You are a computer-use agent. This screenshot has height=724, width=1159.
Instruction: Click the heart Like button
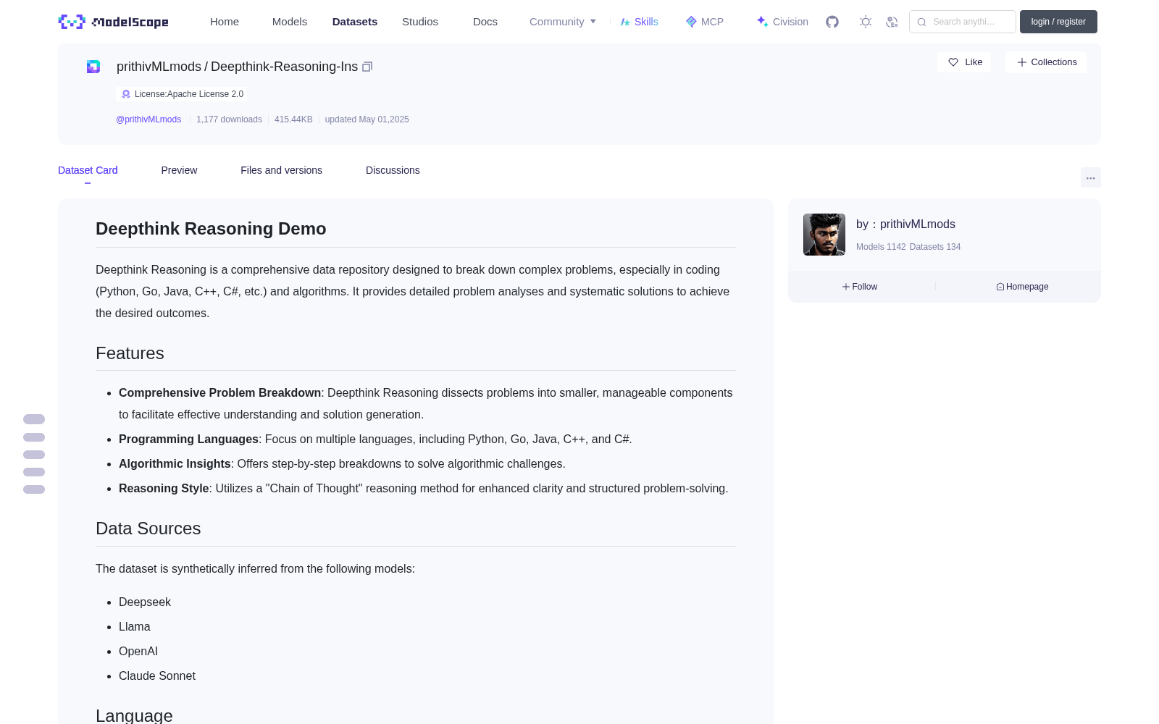[964, 62]
